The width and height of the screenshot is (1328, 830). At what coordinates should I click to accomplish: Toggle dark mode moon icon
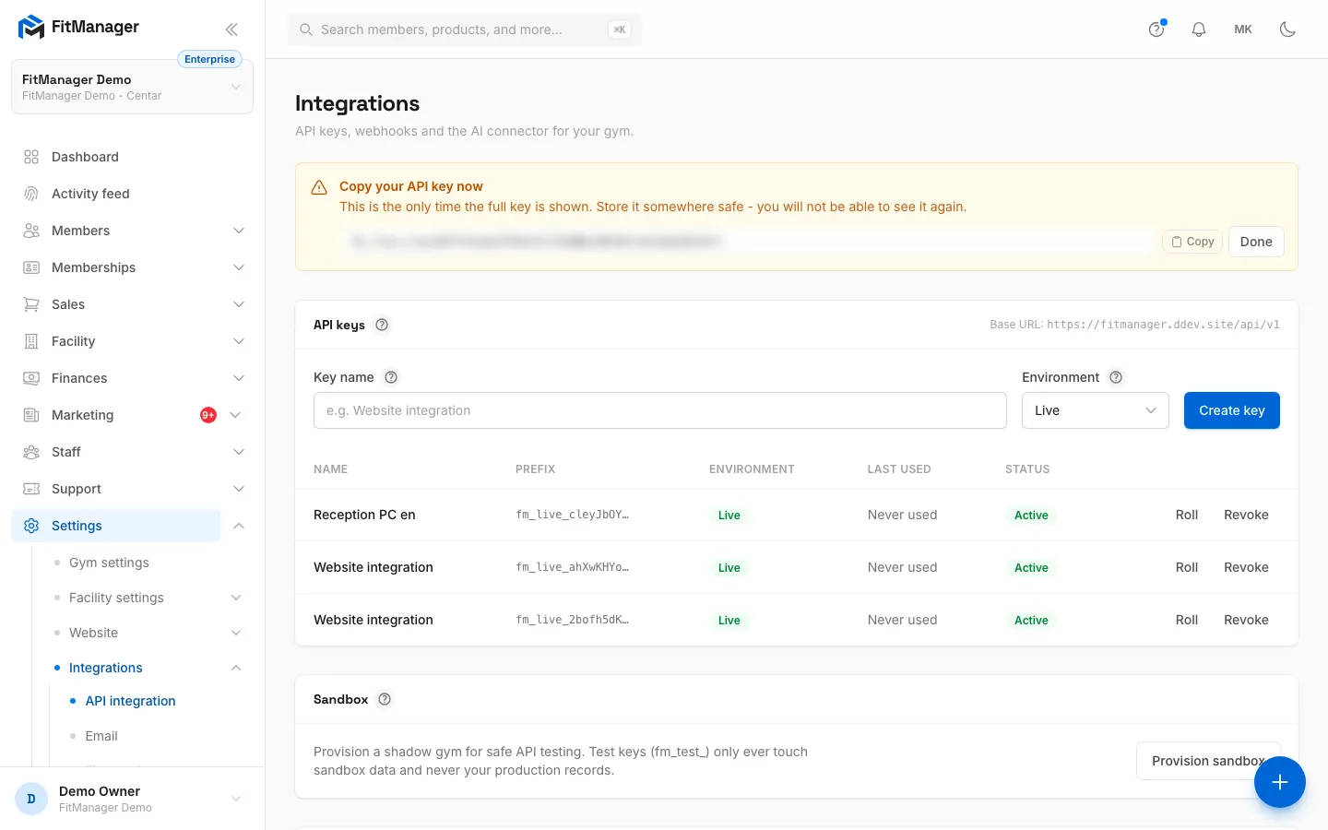1288,30
